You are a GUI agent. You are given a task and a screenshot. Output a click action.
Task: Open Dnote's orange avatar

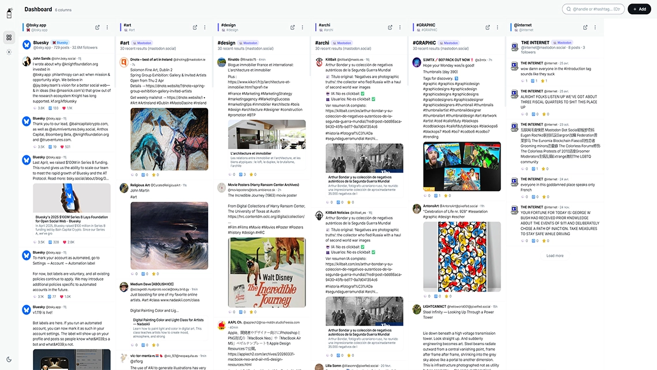pyautogui.click(x=124, y=62)
